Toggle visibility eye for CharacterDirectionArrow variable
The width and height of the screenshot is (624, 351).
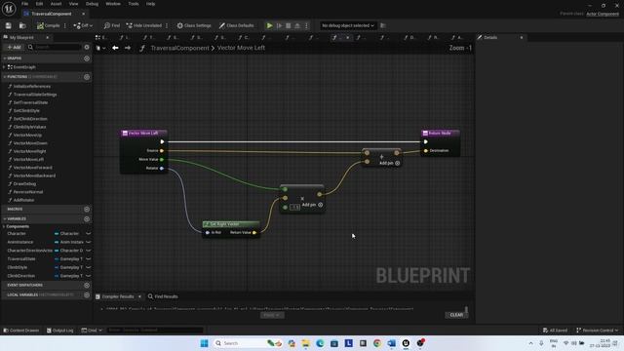89,251
